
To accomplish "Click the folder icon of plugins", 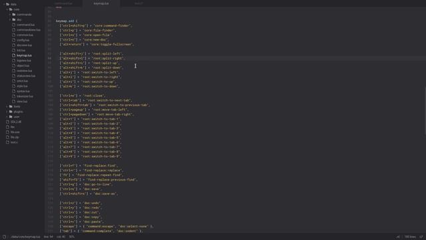I will pos(11,111).
